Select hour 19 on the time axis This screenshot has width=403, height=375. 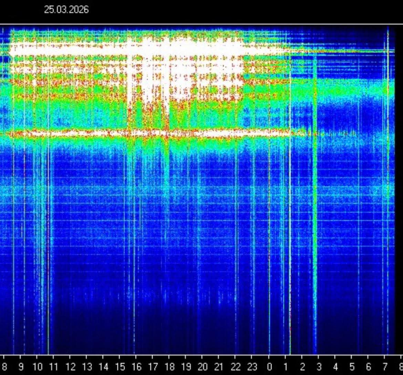coord(186,366)
